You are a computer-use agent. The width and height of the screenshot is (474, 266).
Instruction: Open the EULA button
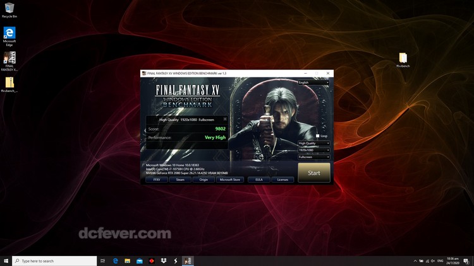pos(258,180)
